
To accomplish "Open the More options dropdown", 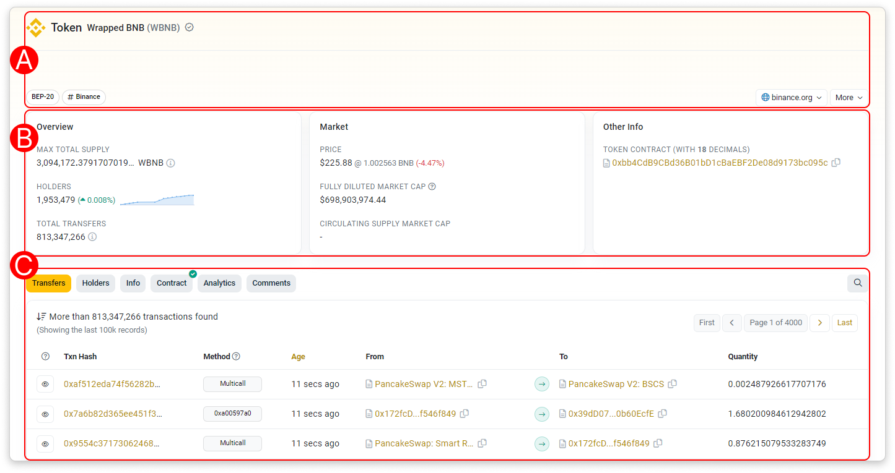I will point(848,97).
